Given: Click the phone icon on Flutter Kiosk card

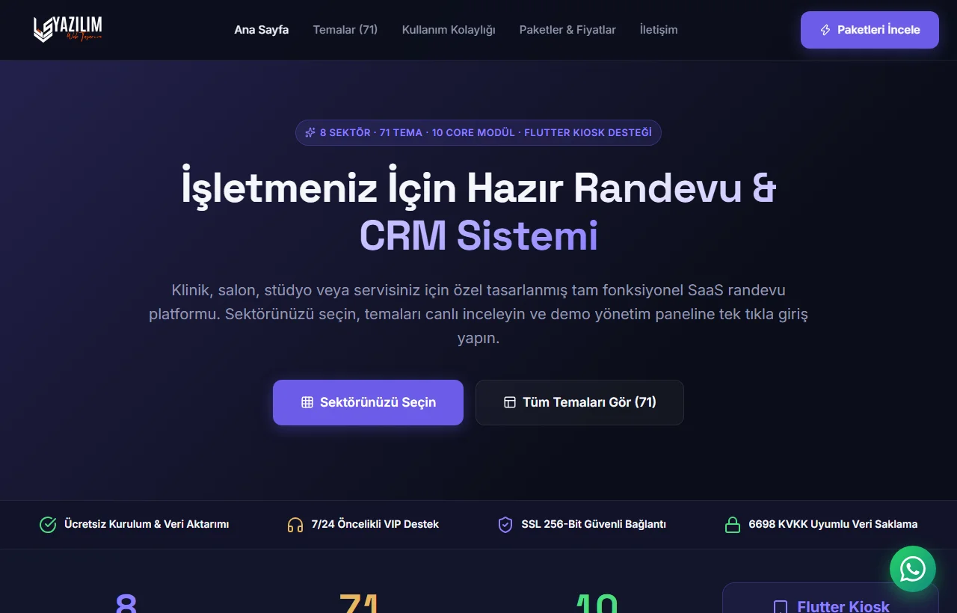Looking at the screenshot, I should [x=781, y=606].
